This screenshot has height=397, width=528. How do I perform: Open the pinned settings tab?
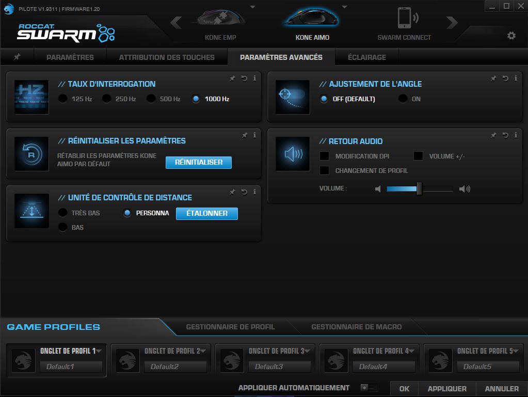[17, 57]
